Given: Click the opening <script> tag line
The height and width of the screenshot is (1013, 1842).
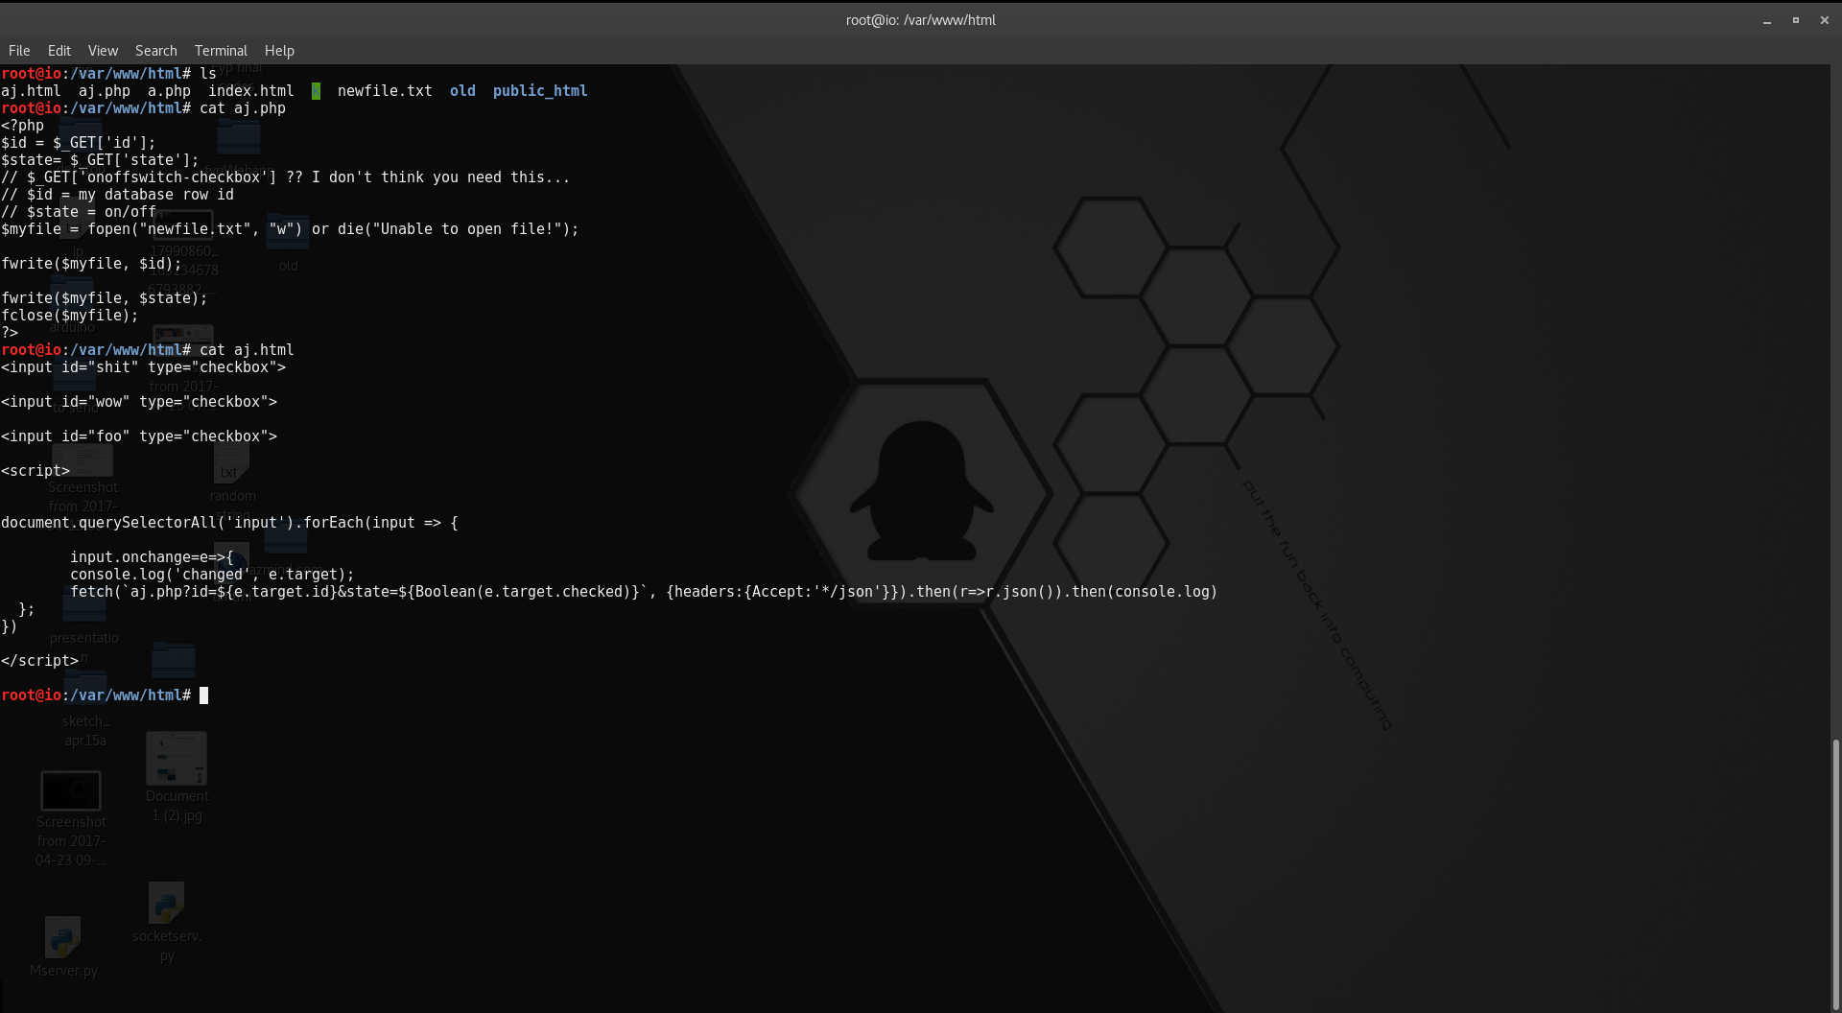Looking at the screenshot, I should click(35, 471).
